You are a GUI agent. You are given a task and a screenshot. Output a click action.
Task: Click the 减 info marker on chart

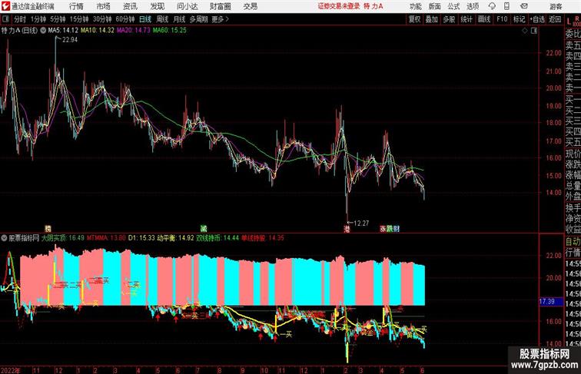click(x=204, y=229)
